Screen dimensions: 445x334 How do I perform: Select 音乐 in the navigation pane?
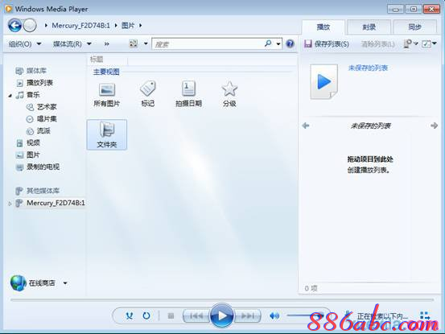pos(33,95)
